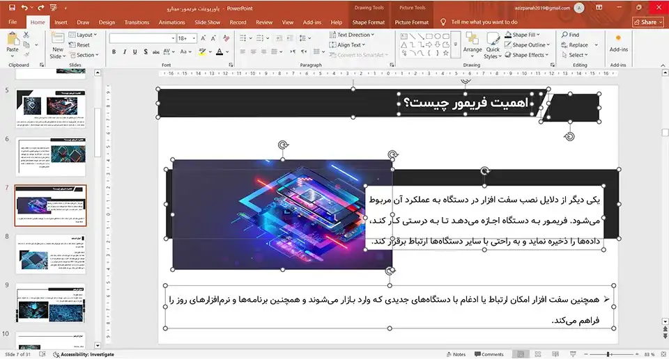669x359 pixels.
Task: Select the triangle shape in gallery
Action: click(403, 45)
